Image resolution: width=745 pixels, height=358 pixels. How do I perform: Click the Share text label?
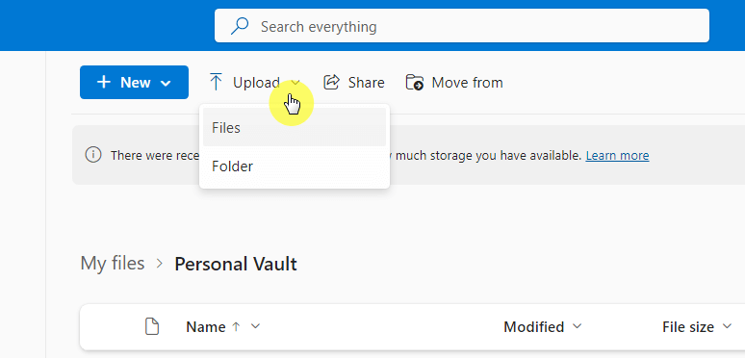tap(366, 83)
